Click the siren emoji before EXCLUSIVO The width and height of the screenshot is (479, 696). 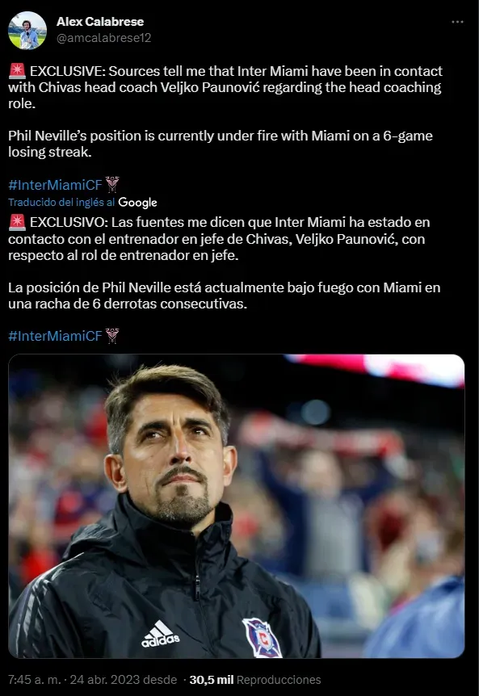click(17, 222)
